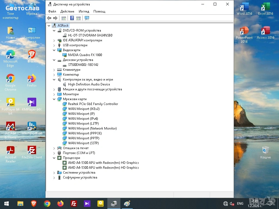Click the blue Help question mark toolbar icon
279x209 pixels.
(72, 18)
